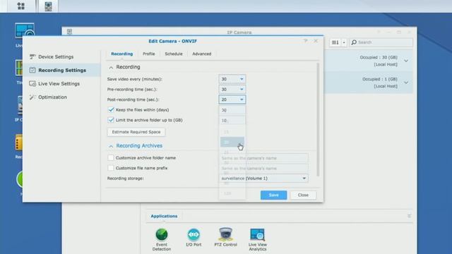
Task: Open Event Detection application
Action: [162, 239]
